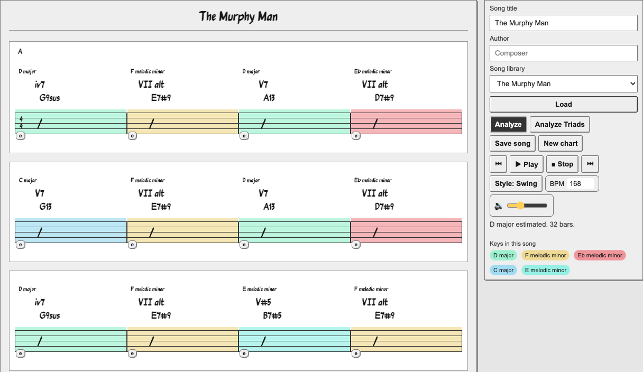Click the Eb melodic minor label in second row
This screenshot has height=372, width=643.
pos(373,180)
